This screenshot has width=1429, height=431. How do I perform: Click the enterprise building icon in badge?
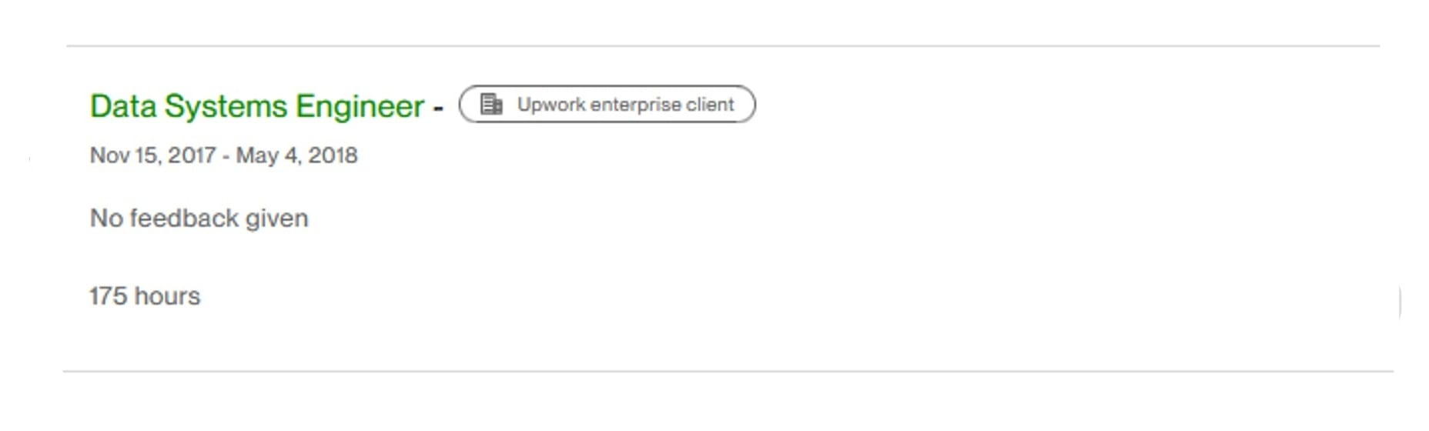click(491, 104)
